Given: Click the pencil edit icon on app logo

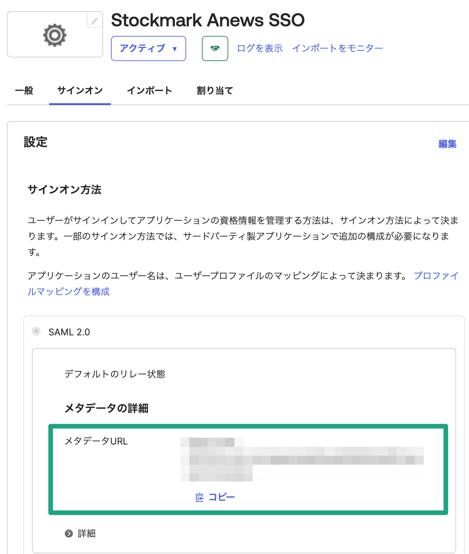Looking at the screenshot, I should 95,20.
